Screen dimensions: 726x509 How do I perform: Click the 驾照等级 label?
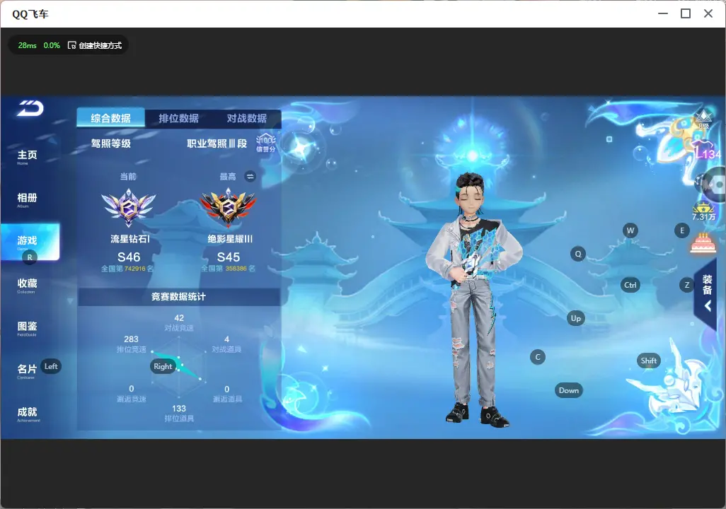click(x=110, y=144)
